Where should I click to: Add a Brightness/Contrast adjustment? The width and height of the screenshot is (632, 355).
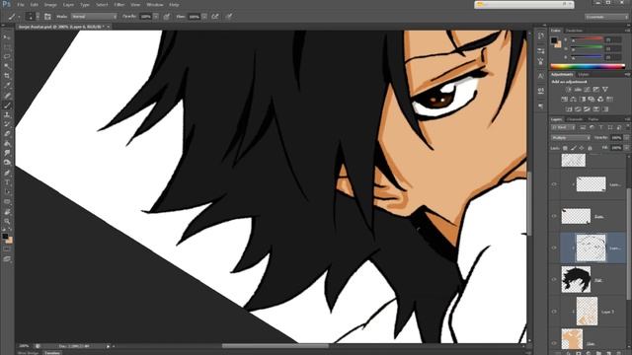569,90
